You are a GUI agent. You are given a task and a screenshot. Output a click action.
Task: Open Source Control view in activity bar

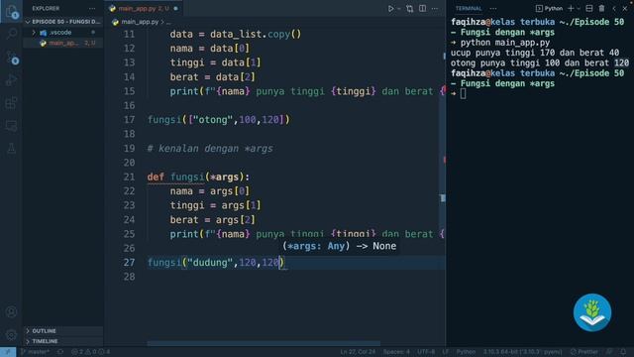11,58
